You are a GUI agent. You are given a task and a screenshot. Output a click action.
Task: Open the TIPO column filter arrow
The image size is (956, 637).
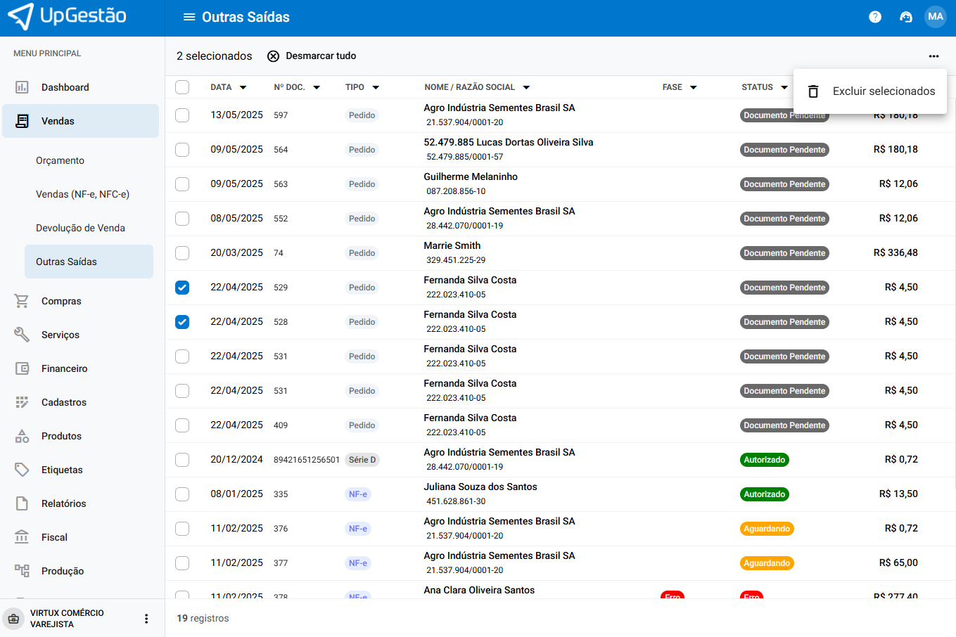coord(376,88)
